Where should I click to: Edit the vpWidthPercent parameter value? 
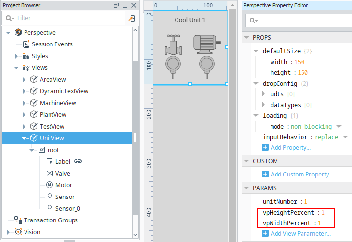[x=319, y=223]
